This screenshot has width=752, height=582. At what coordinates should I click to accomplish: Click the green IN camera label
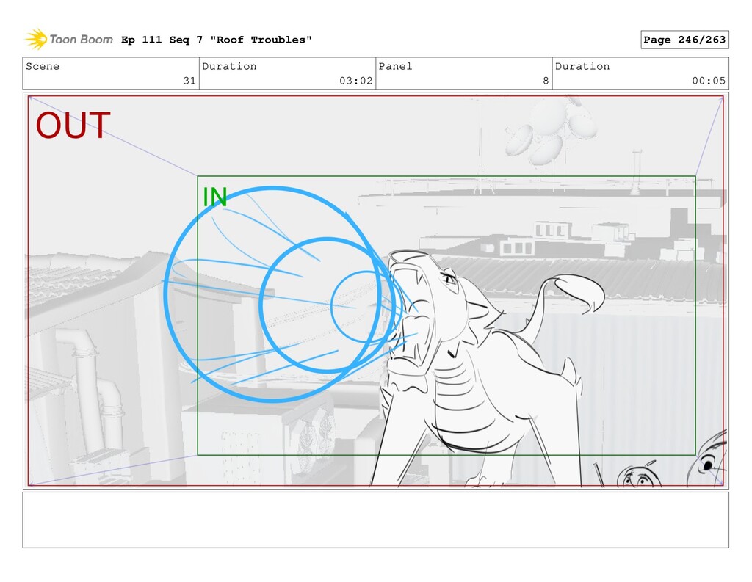pos(214,197)
